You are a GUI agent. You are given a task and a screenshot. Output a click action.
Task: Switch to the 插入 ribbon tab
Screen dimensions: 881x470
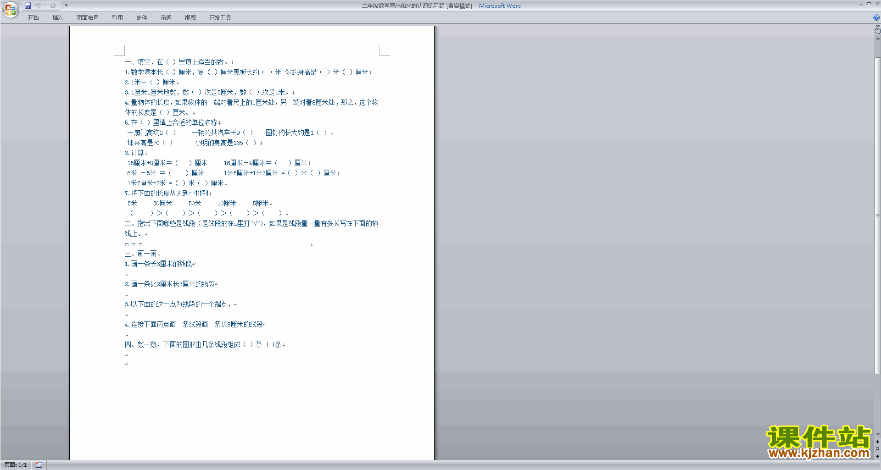point(57,18)
